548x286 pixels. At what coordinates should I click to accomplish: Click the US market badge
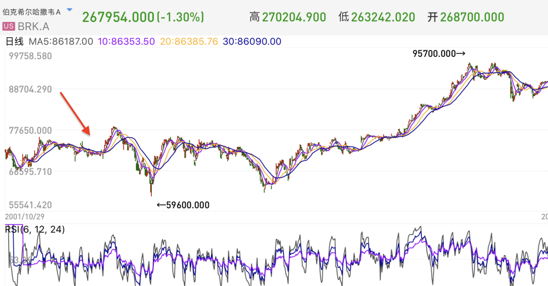click(x=9, y=26)
